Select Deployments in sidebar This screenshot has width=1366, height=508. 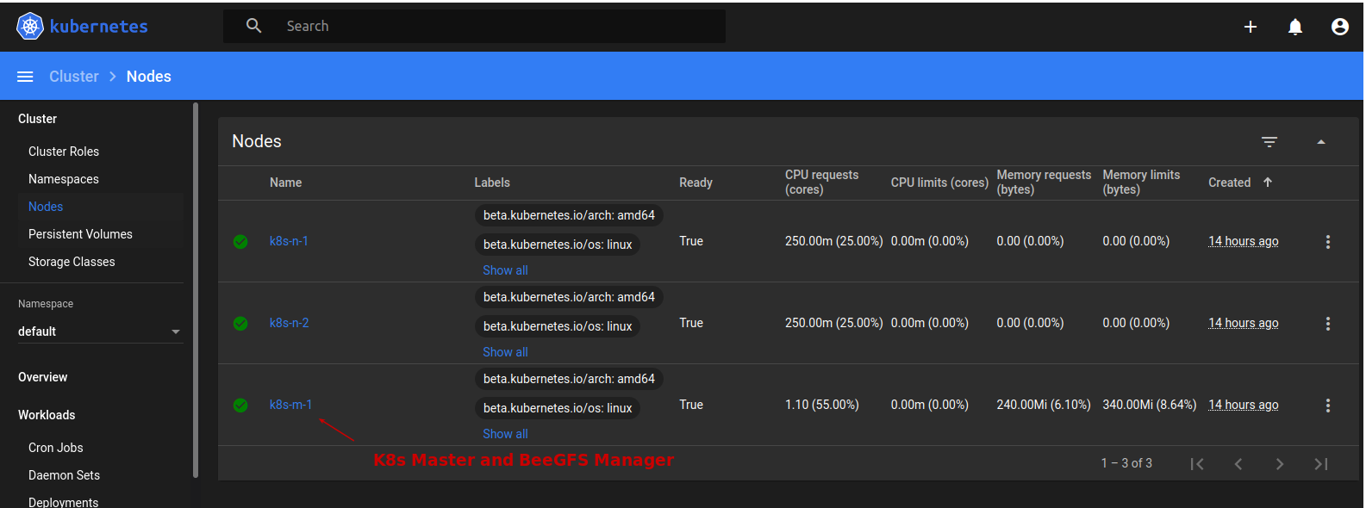pos(63,502)
